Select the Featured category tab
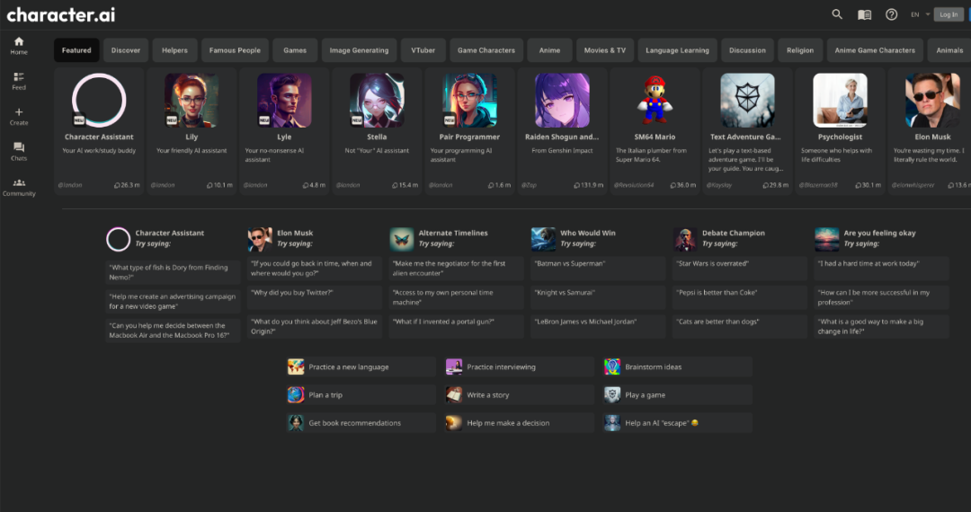Screen dimensions: 971x512 [76, 50]
